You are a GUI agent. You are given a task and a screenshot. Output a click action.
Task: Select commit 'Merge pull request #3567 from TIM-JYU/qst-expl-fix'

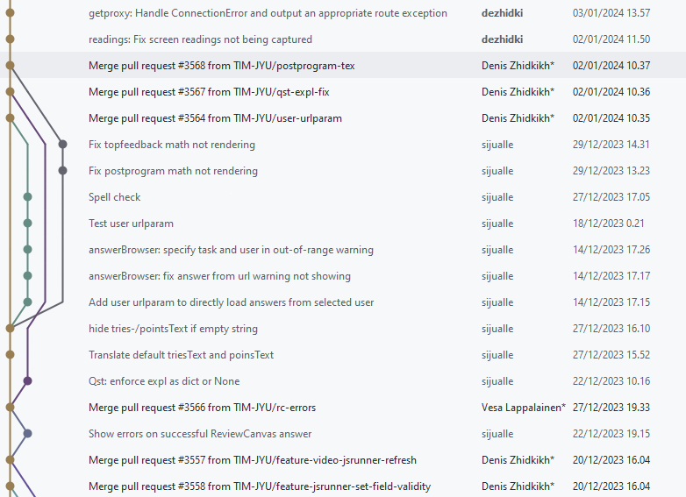pos(209,92)
